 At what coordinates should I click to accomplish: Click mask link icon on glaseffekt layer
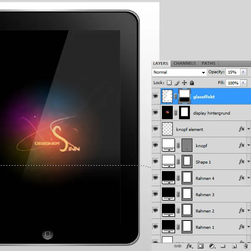175,96
